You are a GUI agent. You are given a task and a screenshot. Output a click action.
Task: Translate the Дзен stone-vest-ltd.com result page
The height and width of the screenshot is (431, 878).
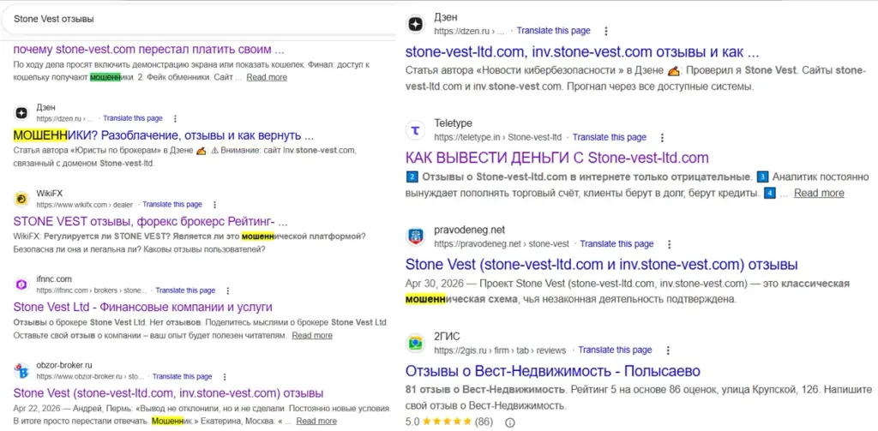[553, 31]
